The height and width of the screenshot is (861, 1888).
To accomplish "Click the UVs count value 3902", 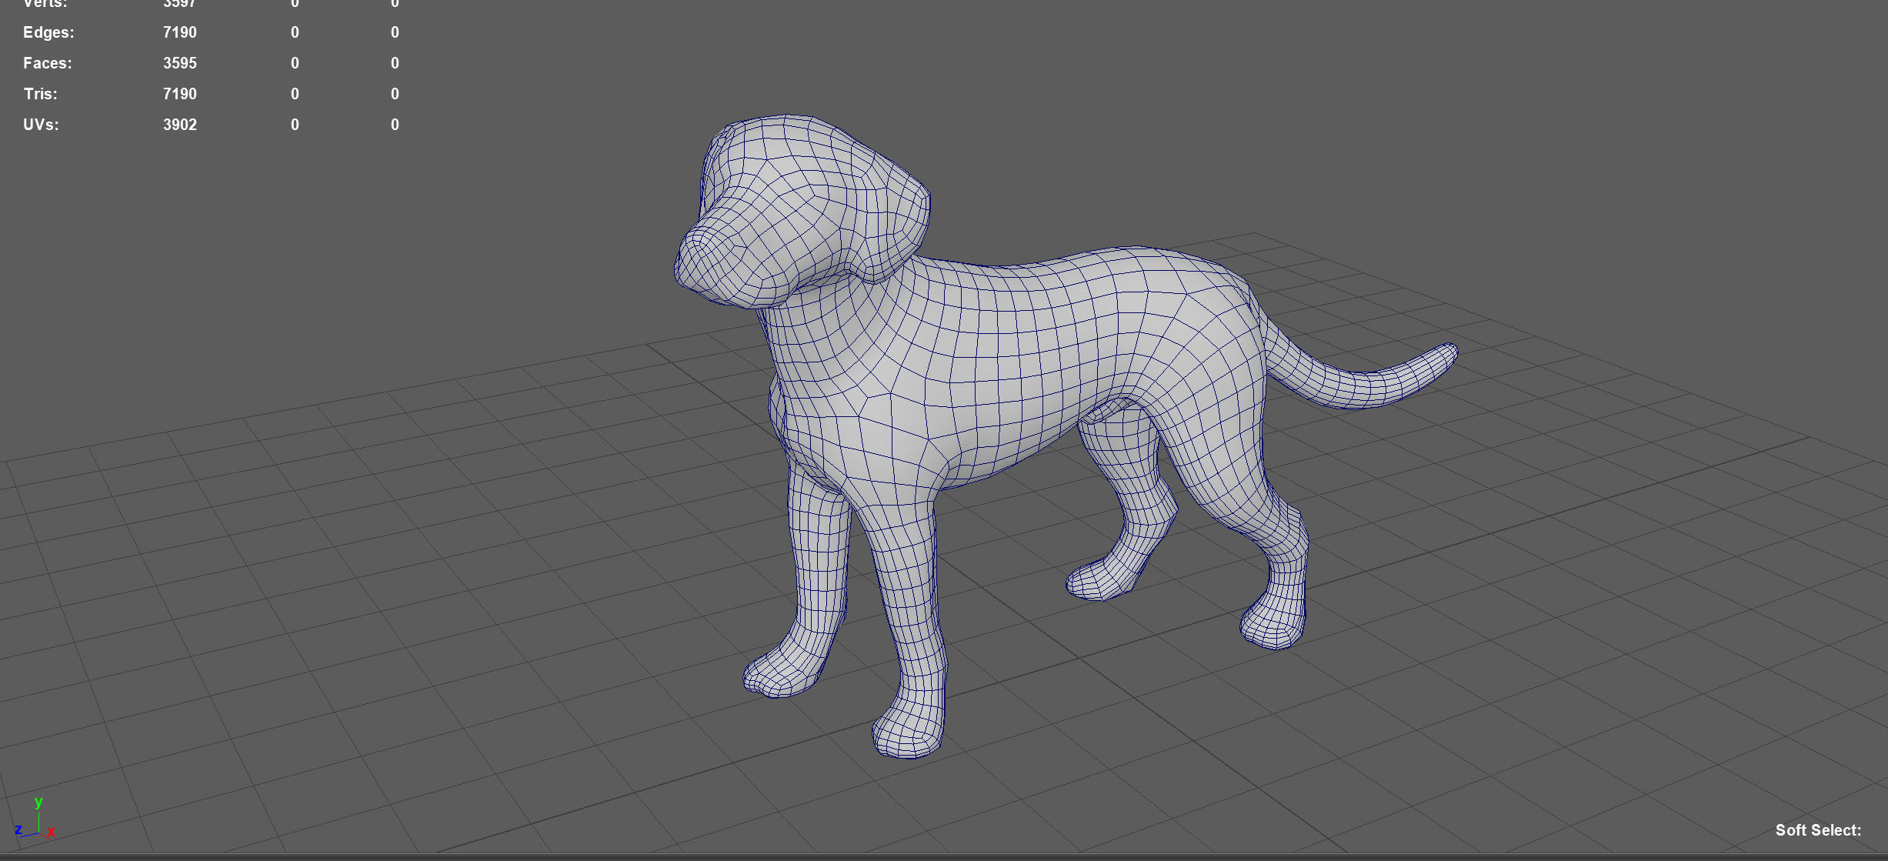I will point(180,125).
